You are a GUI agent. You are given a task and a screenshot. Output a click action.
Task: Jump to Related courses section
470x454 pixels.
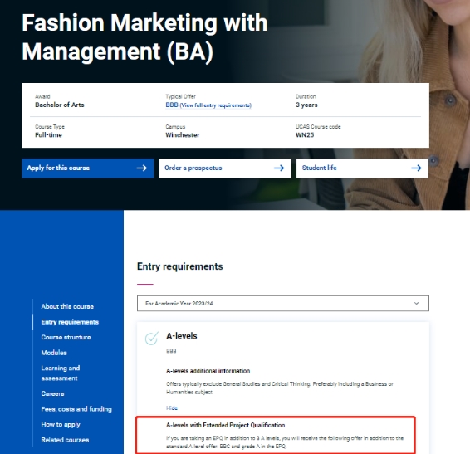65,440
